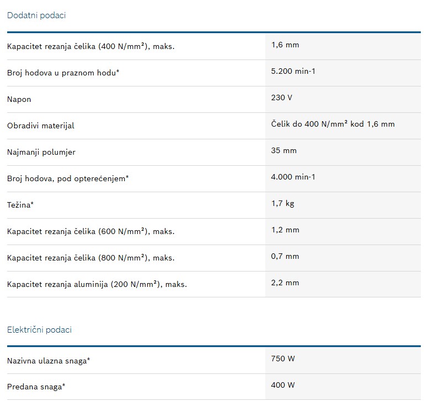Select the 'Električni podaci' section heading
This screenshot has height=407, width=428.
click(39, 329)
